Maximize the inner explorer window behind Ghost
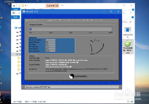 click(x=124, y=13)
